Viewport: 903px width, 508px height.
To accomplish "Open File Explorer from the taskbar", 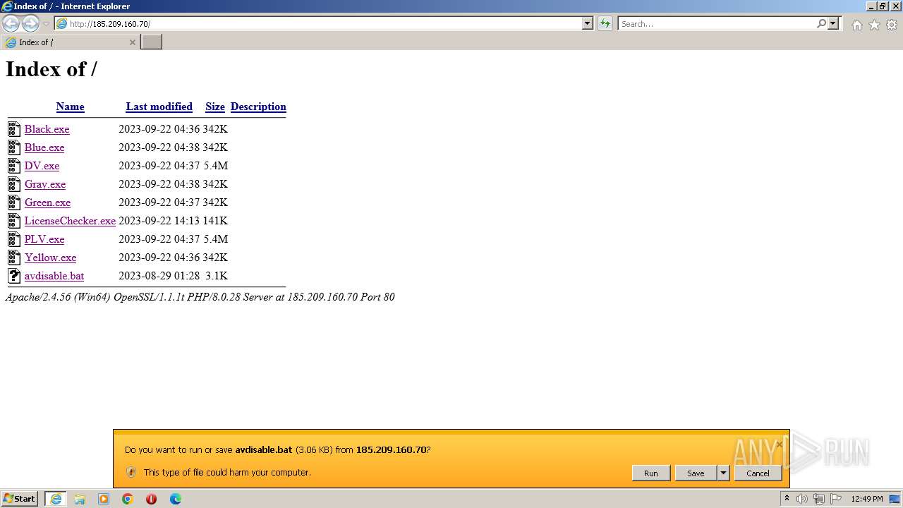I will click(80, 499).
